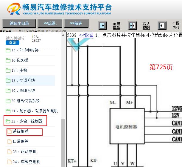Click folder icon beside 18、空调系统
This screenshot has width=182, height=167.
pyautogui.click(x=8, y=81)
